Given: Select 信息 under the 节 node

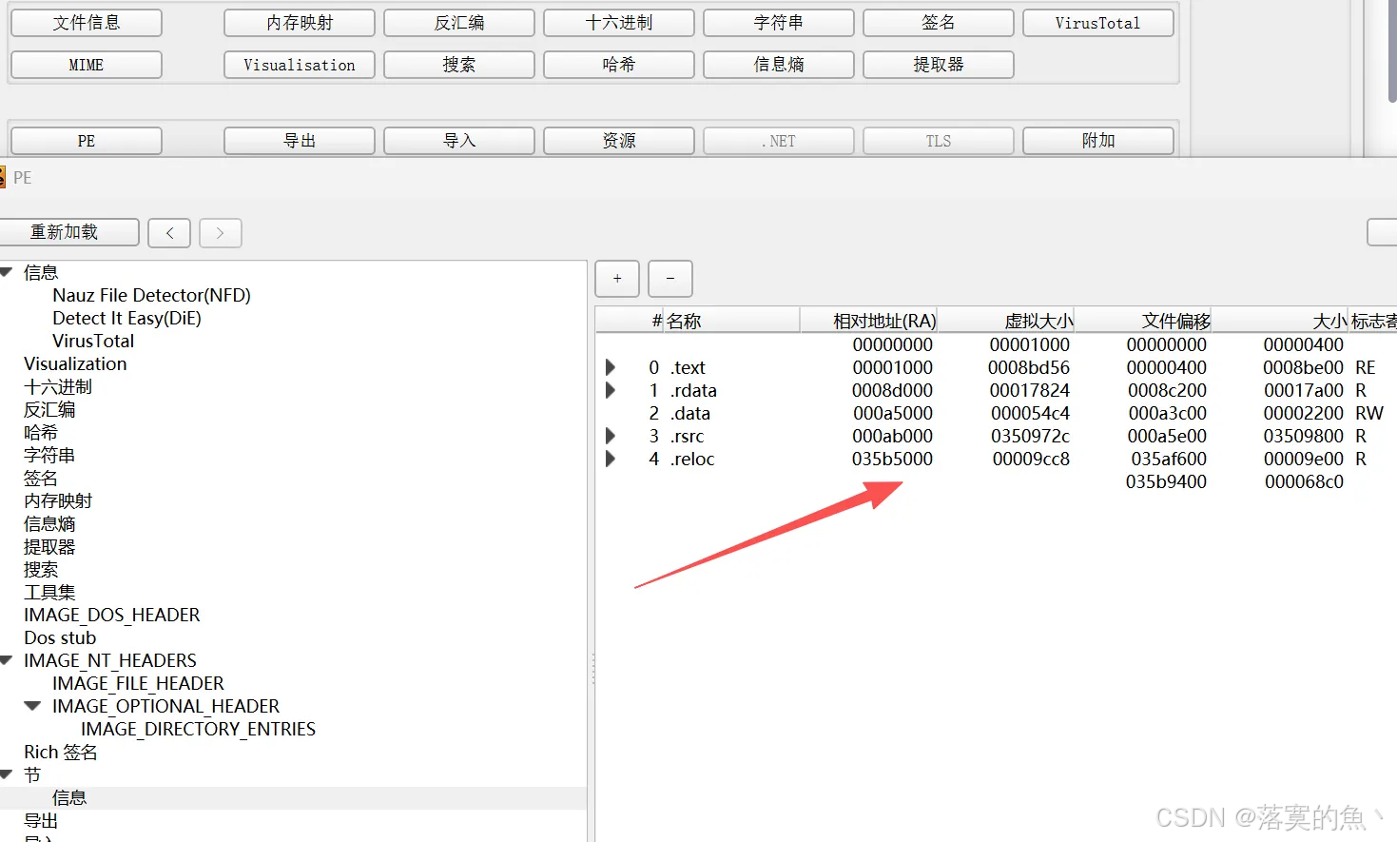Looking at the screenshot, I should coord(69,797).
